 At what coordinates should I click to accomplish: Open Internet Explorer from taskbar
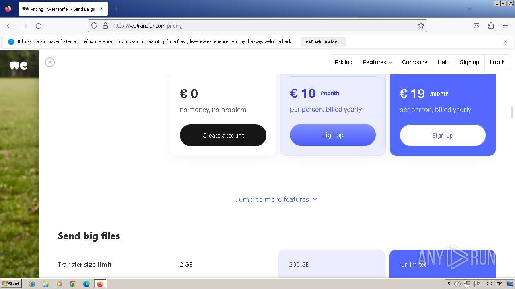click(x=32, y=284)
